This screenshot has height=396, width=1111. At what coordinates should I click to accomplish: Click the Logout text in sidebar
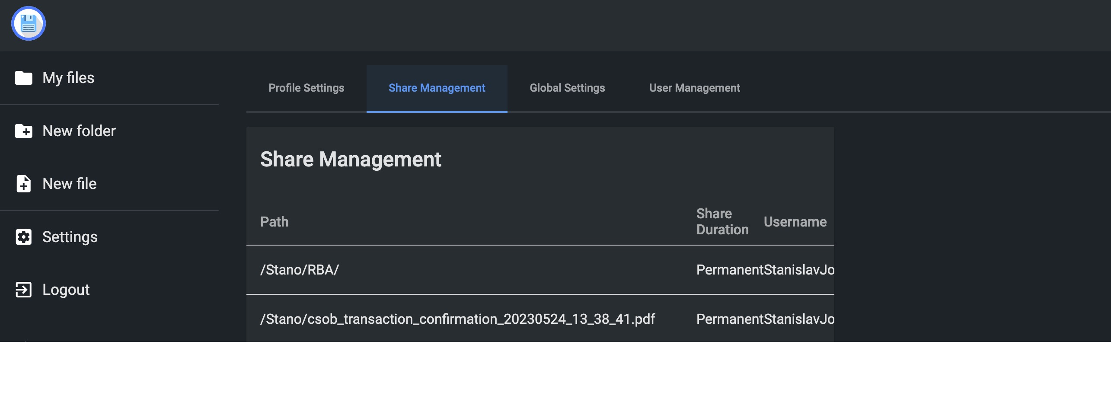pyautogui.click(x=66, y=290)
